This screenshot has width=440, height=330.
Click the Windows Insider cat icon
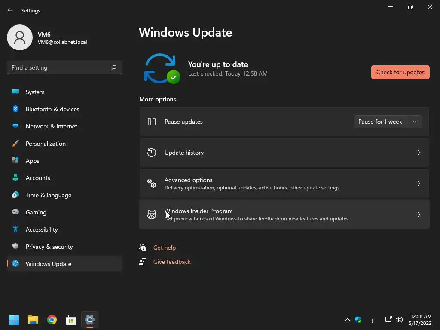point(152,214)
